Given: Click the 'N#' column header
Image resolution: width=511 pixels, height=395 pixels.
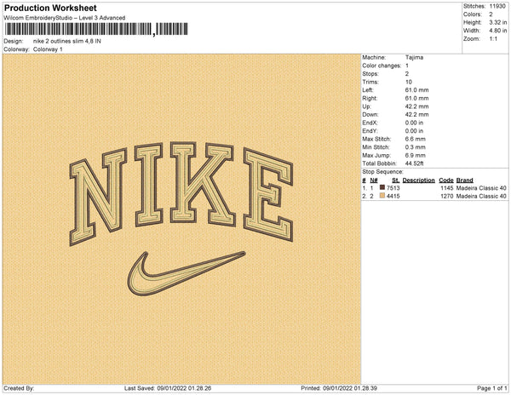Looking at the screenshot, I should point(374,180).
